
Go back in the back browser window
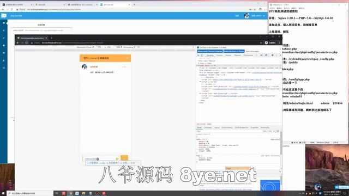pos(3,9)
